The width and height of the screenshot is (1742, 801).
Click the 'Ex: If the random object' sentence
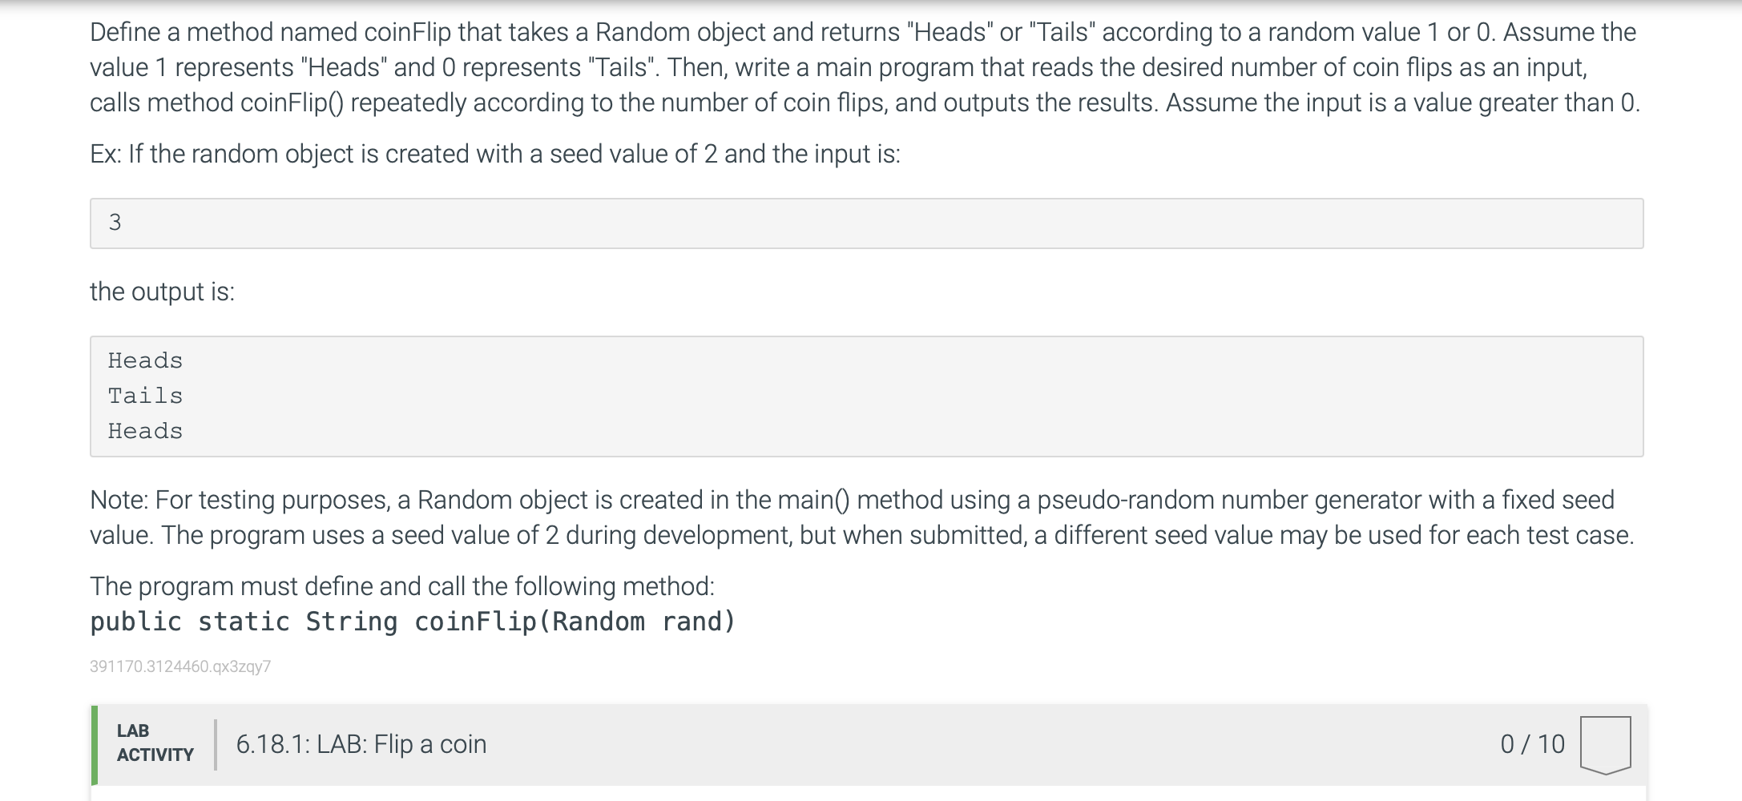coord(495,154)
